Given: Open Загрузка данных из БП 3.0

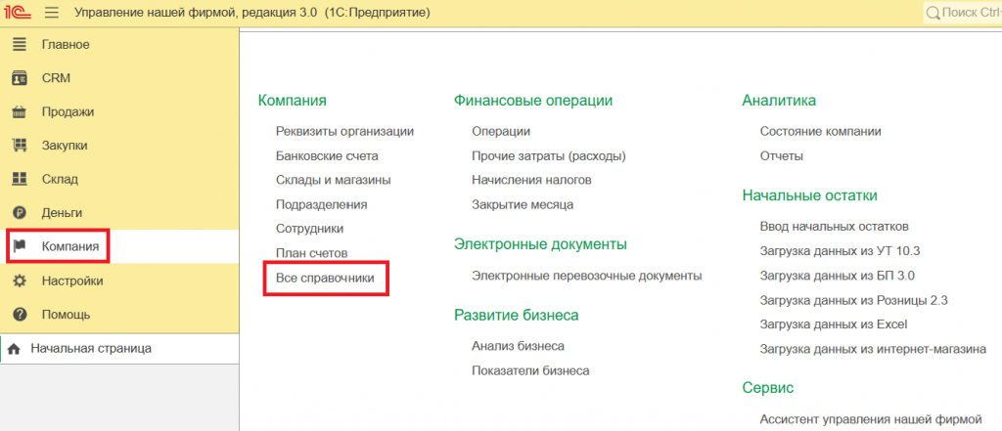Looking at the screenshot, I should [x=838, y=276].
